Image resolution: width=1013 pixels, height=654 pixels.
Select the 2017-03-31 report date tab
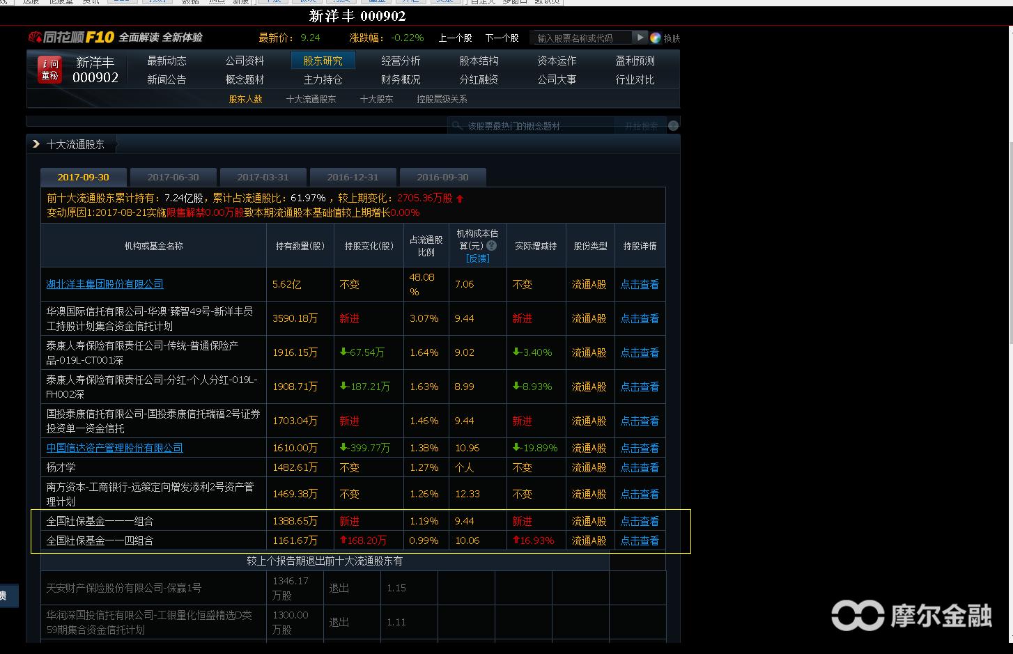click(x=263, y=177)
